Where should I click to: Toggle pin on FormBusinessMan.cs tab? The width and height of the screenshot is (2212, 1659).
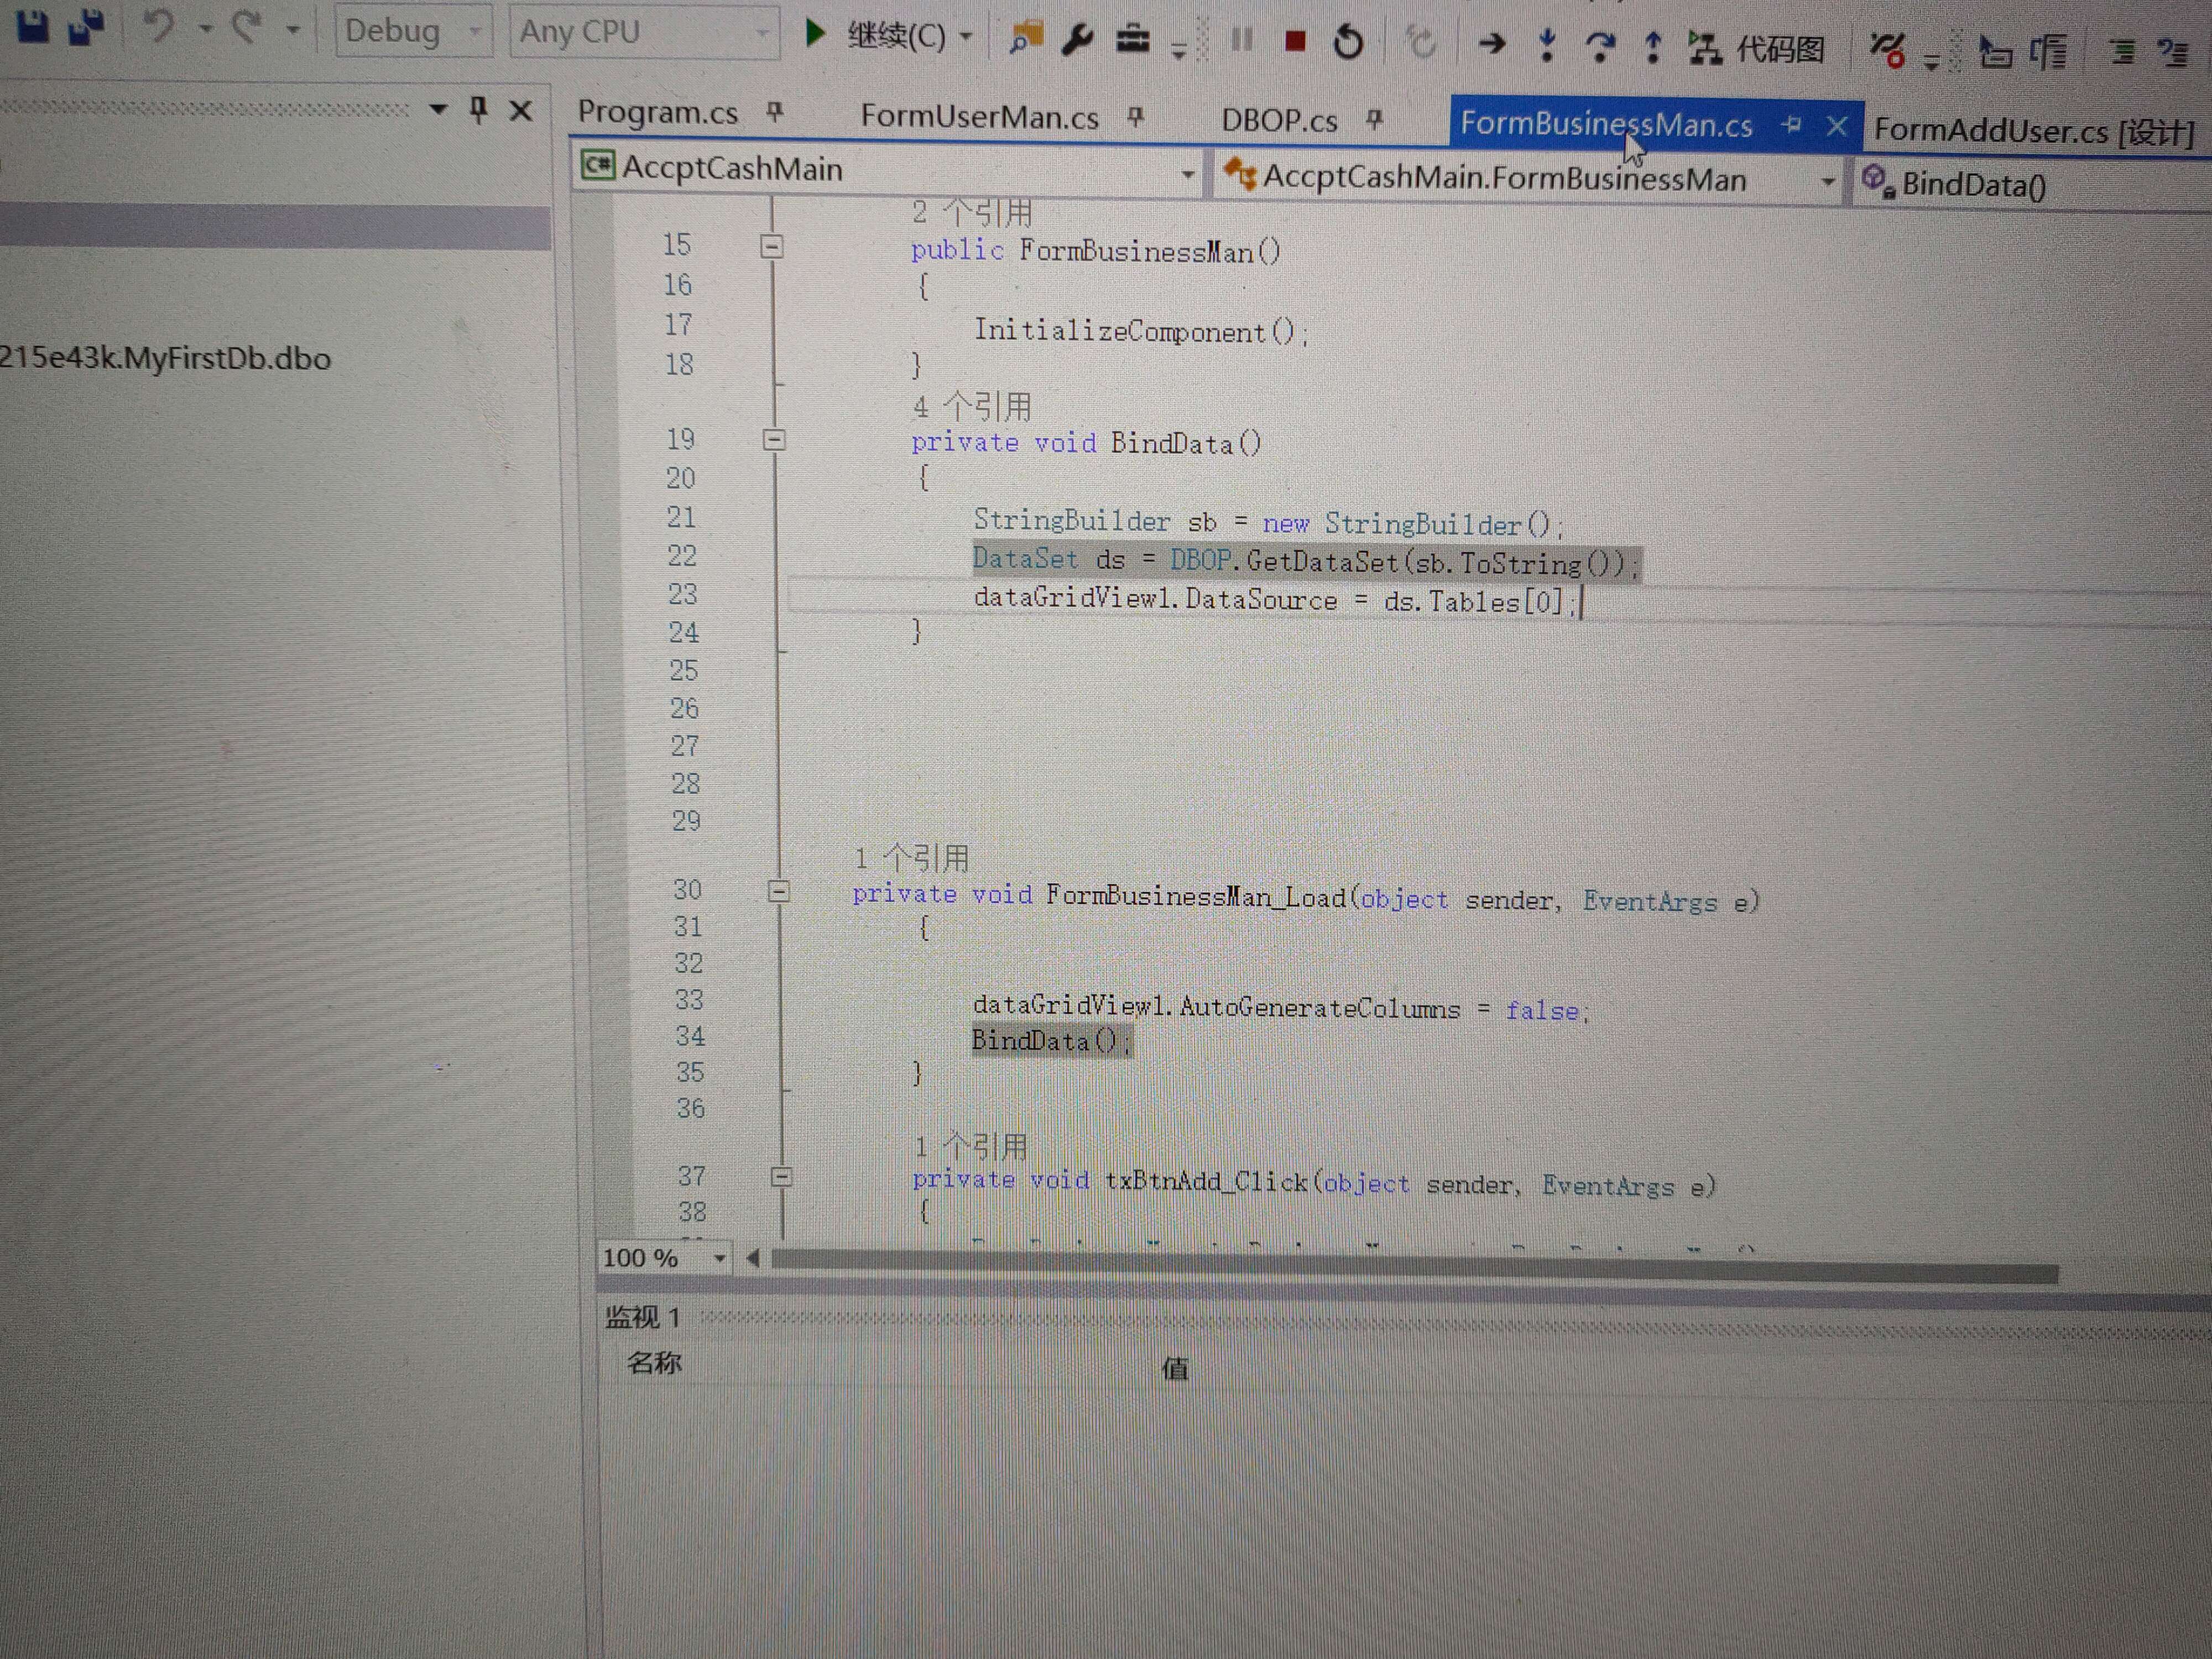[1791, 125]
